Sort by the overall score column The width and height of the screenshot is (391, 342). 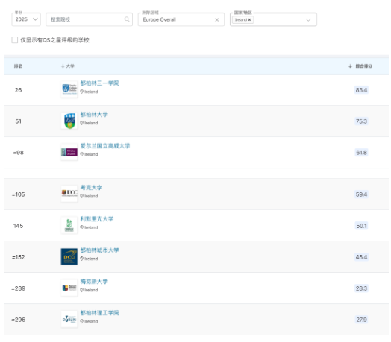coord(360,66)
